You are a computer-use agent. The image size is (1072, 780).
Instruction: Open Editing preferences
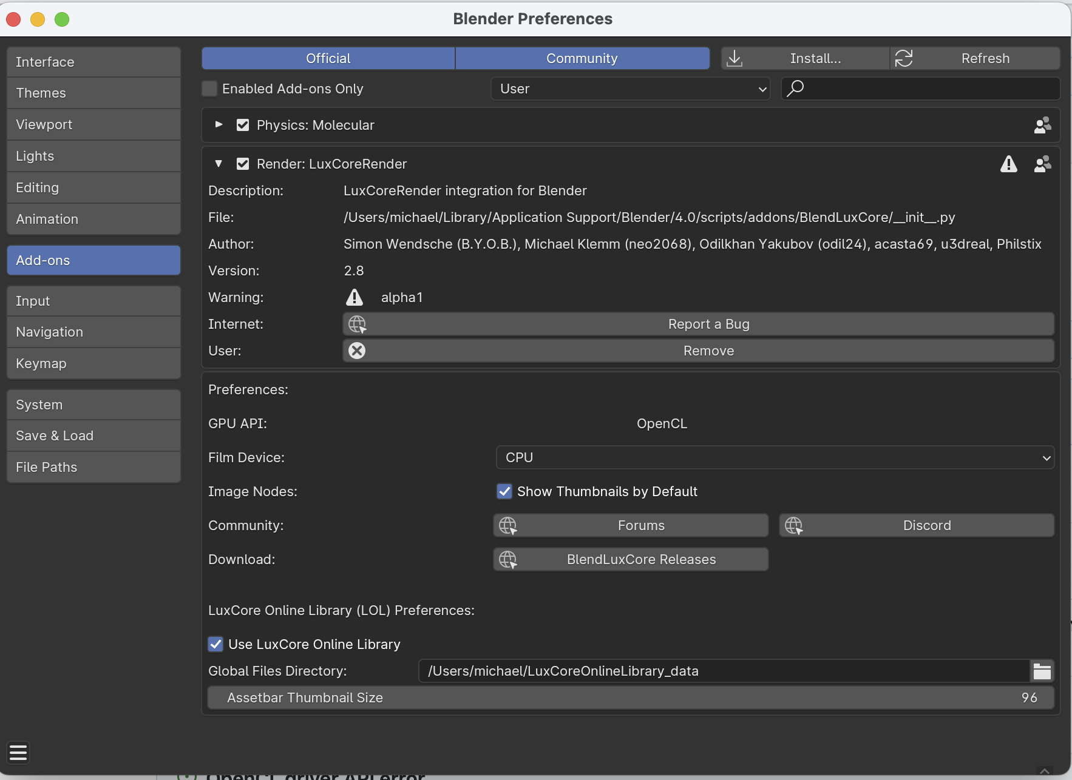coord(93,187)
